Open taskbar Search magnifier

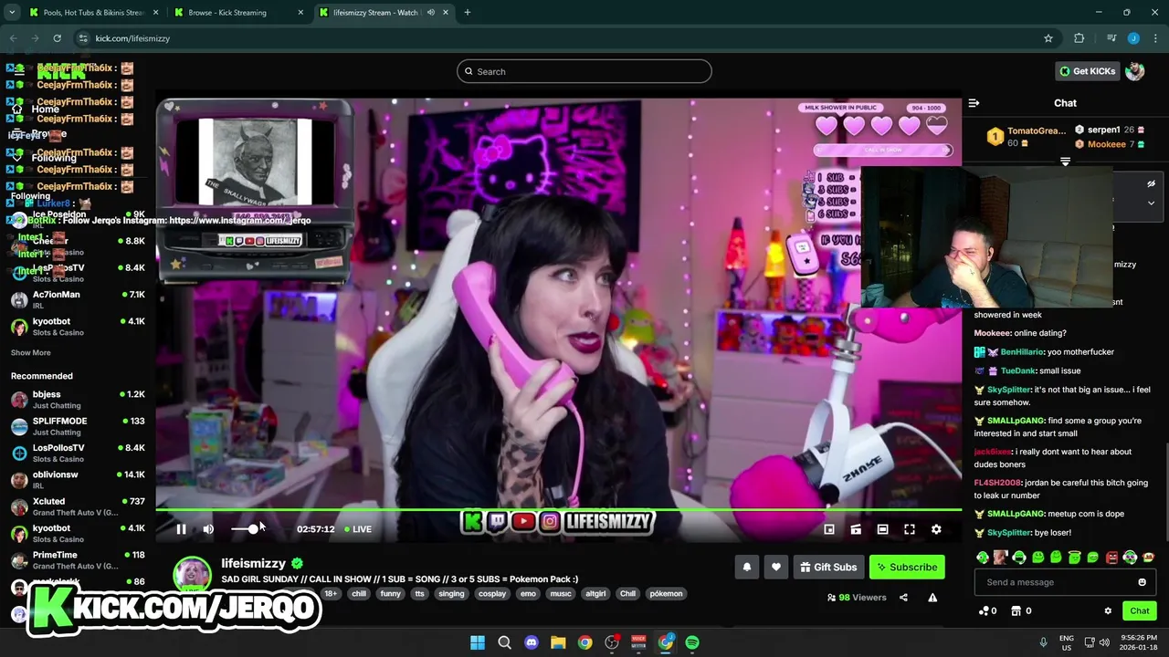(504, 642)
